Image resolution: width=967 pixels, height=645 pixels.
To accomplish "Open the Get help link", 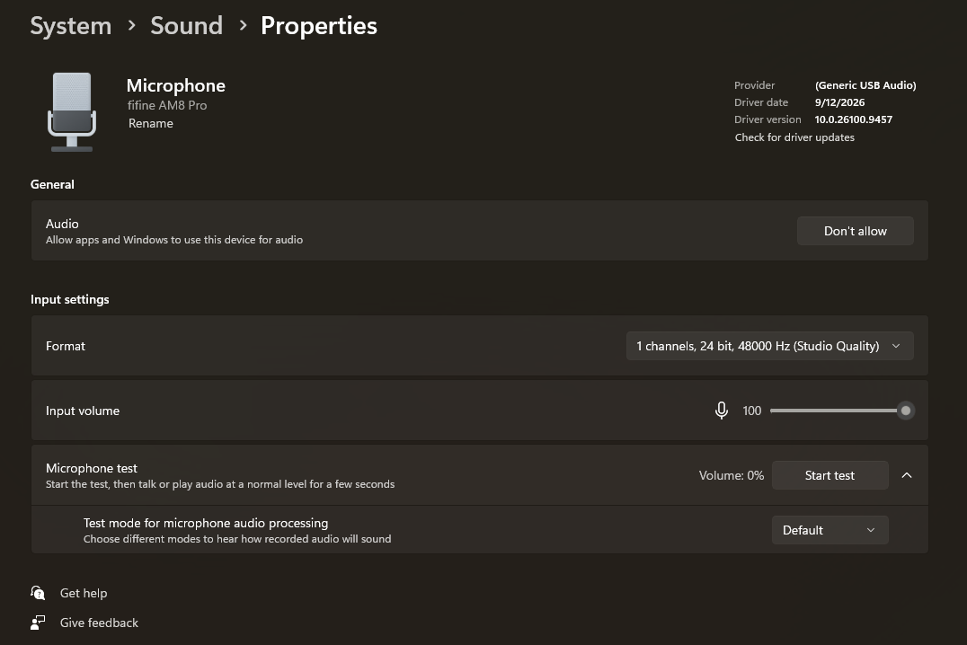I will 84,593.
